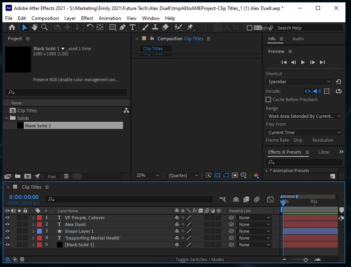Enable Cache Before Playback checkbox

coord(268,99)
